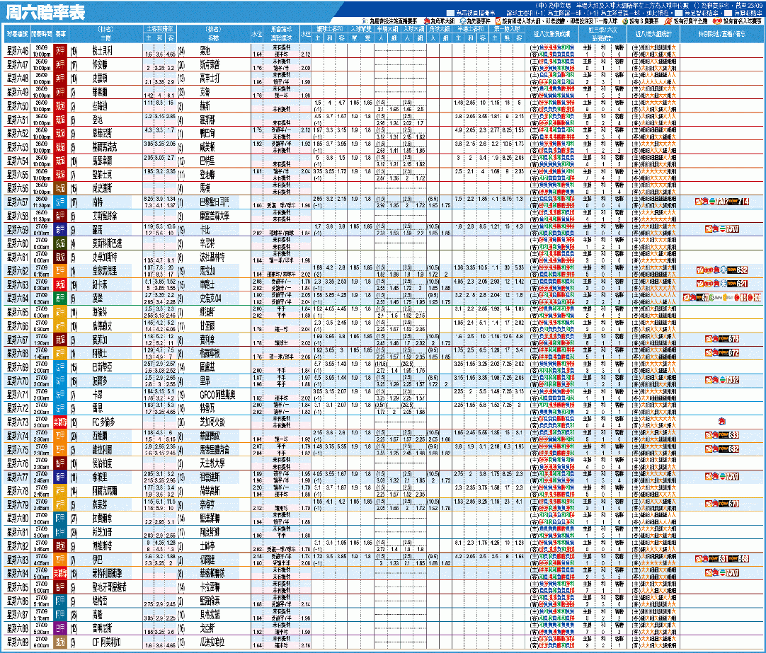Click the broadcast channel icons in row 星期六67

point(722,339)
